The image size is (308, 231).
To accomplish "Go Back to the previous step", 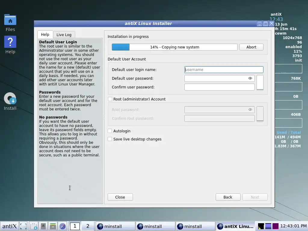I will pos(228,197).
